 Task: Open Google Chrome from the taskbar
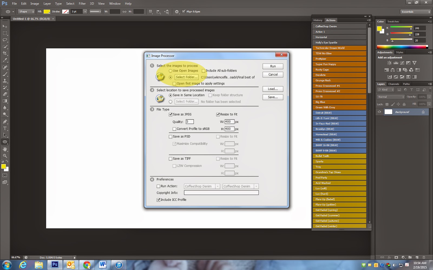87,265
